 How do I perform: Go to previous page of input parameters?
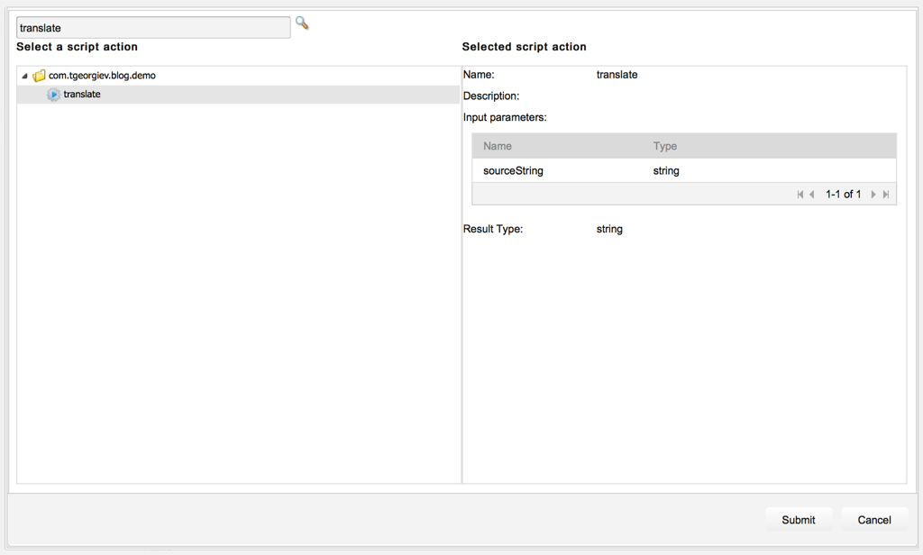[x=812, y=195]
